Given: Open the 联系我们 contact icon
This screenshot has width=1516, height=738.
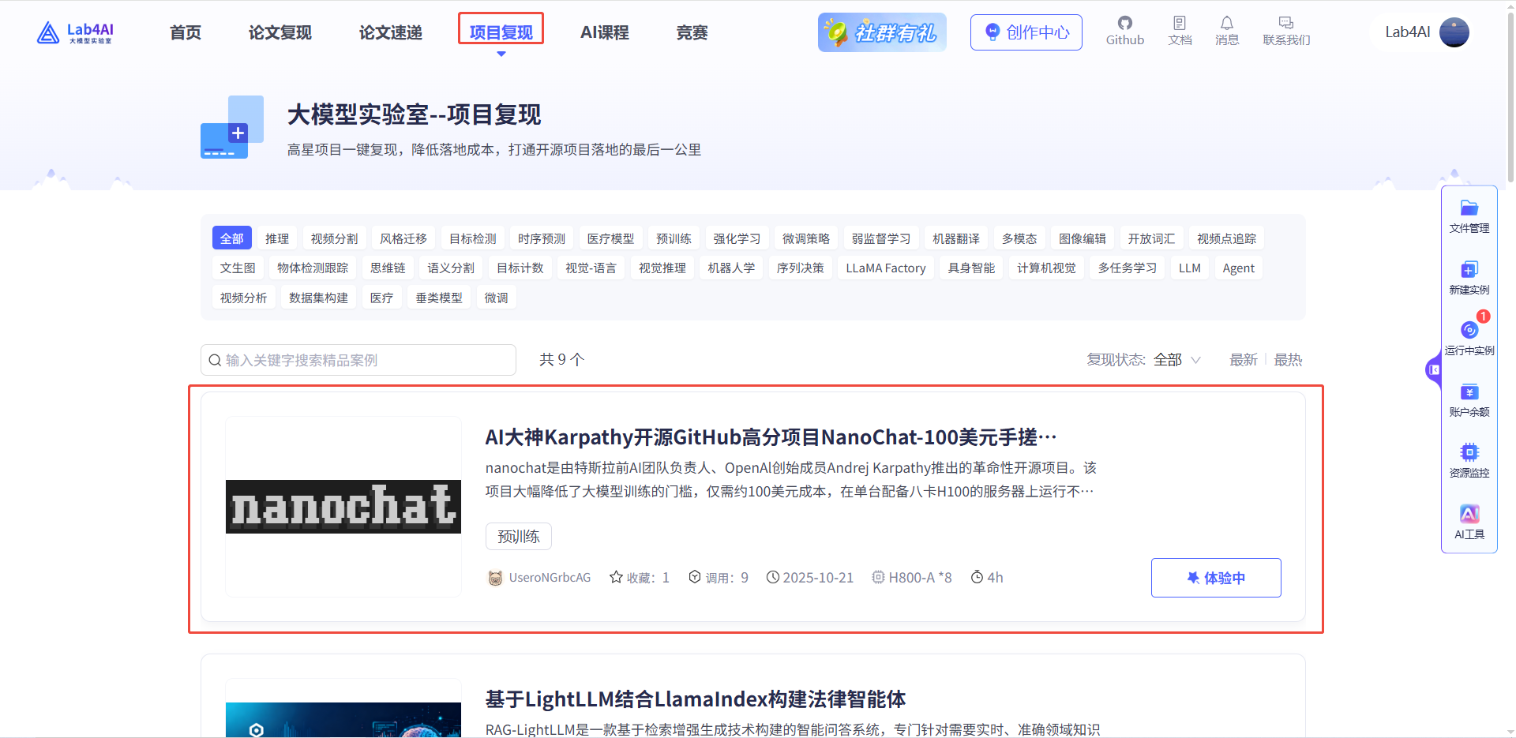Looking at the screenshot, I should [1286, 32].
